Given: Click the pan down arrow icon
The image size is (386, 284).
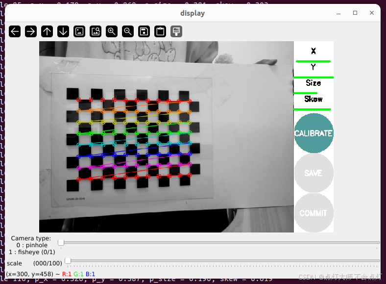Looking at the screenshot, I should (x=63, y=31).
